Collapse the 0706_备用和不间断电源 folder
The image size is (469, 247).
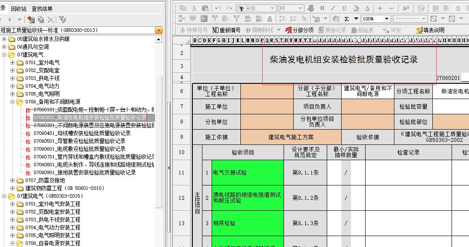pyautogui.click(x=13, y=102)
